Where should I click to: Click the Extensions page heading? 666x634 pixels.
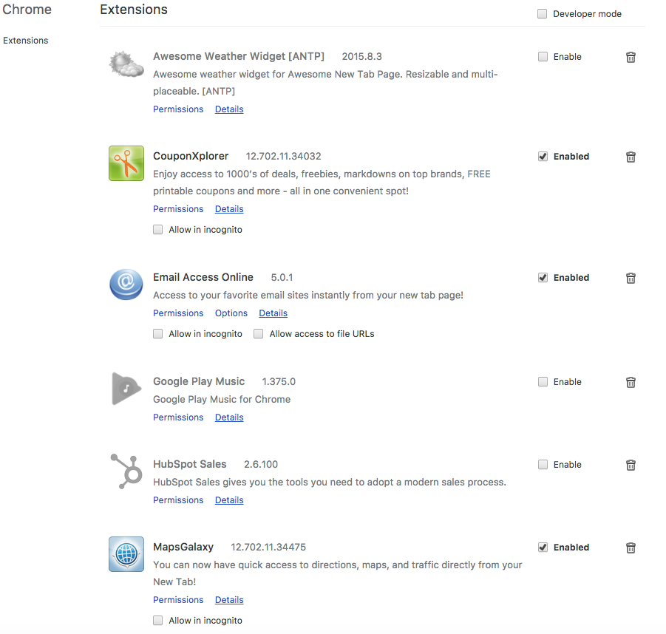point(134,10)
